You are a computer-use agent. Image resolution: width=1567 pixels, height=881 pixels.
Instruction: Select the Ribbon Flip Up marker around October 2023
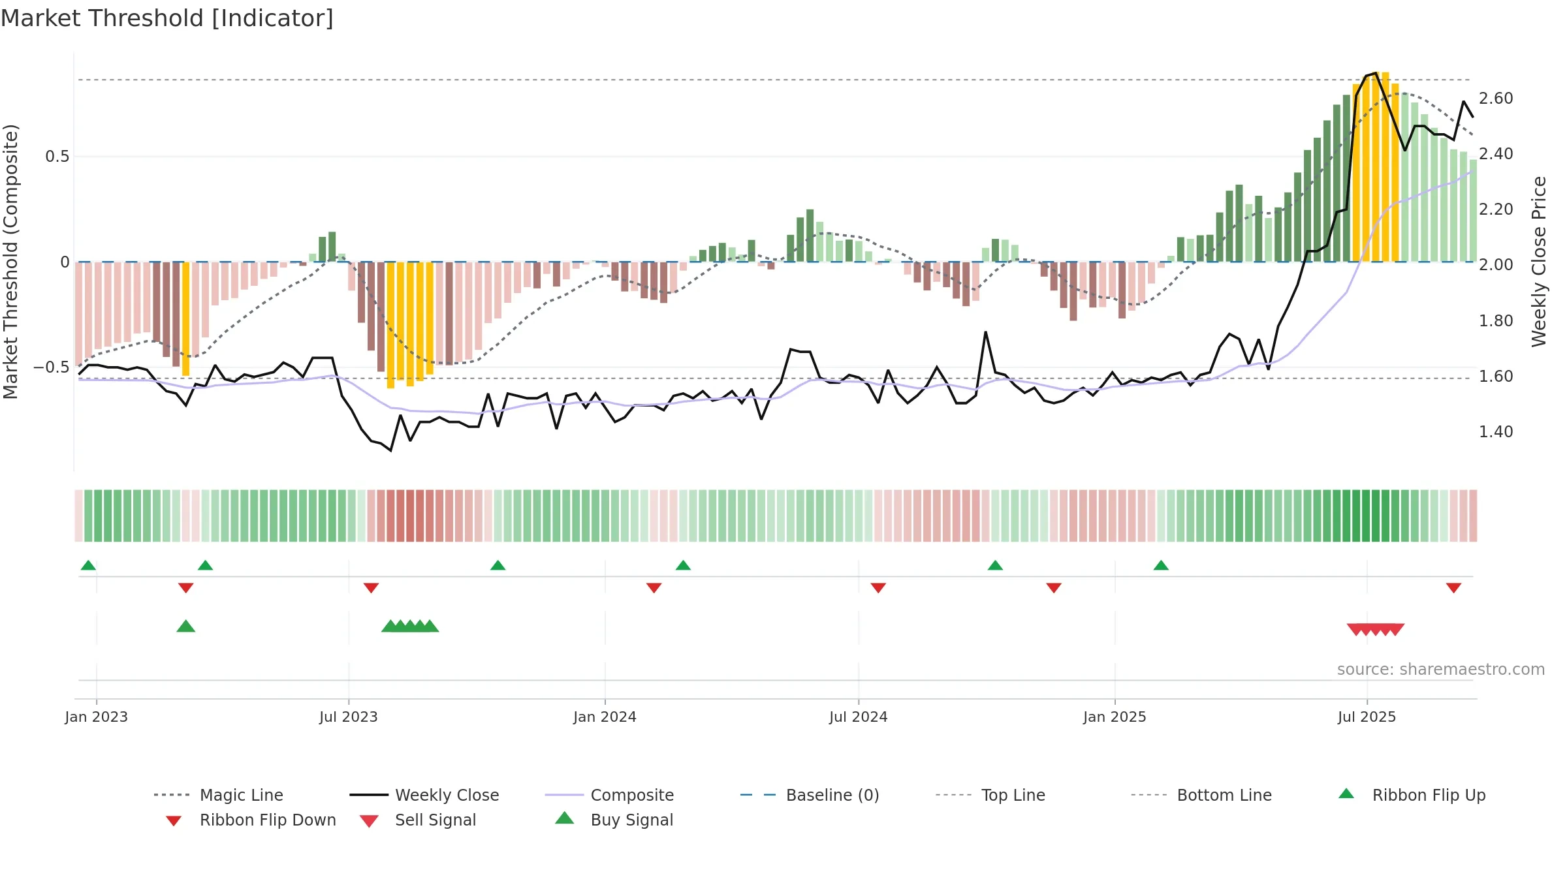tap(498, 565)
